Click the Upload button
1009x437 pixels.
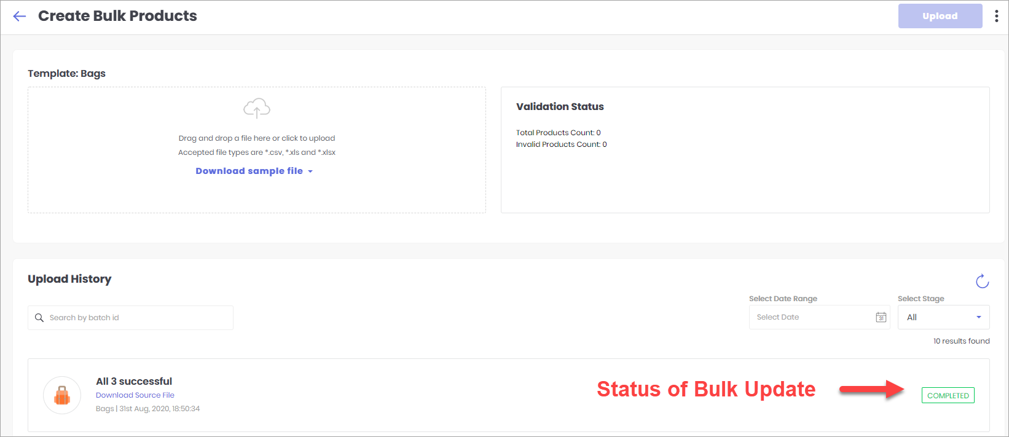(940, 16)
